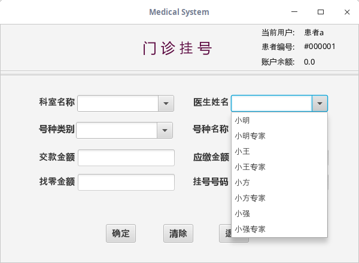
Task: Click inside the 科室名称 combo box field
Action: point(117,104)
